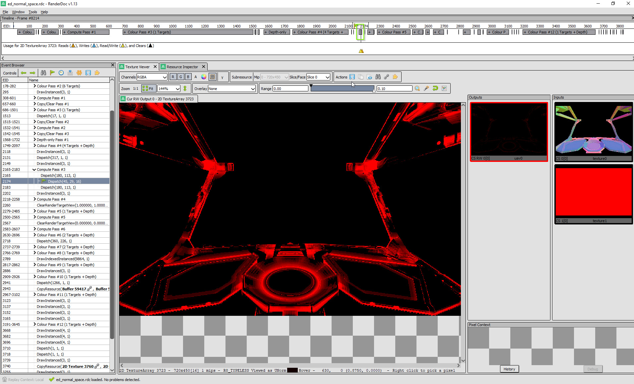Click the green flip vertical arrows icon
This screenshot has height=384, width=634.
(185, 88)
